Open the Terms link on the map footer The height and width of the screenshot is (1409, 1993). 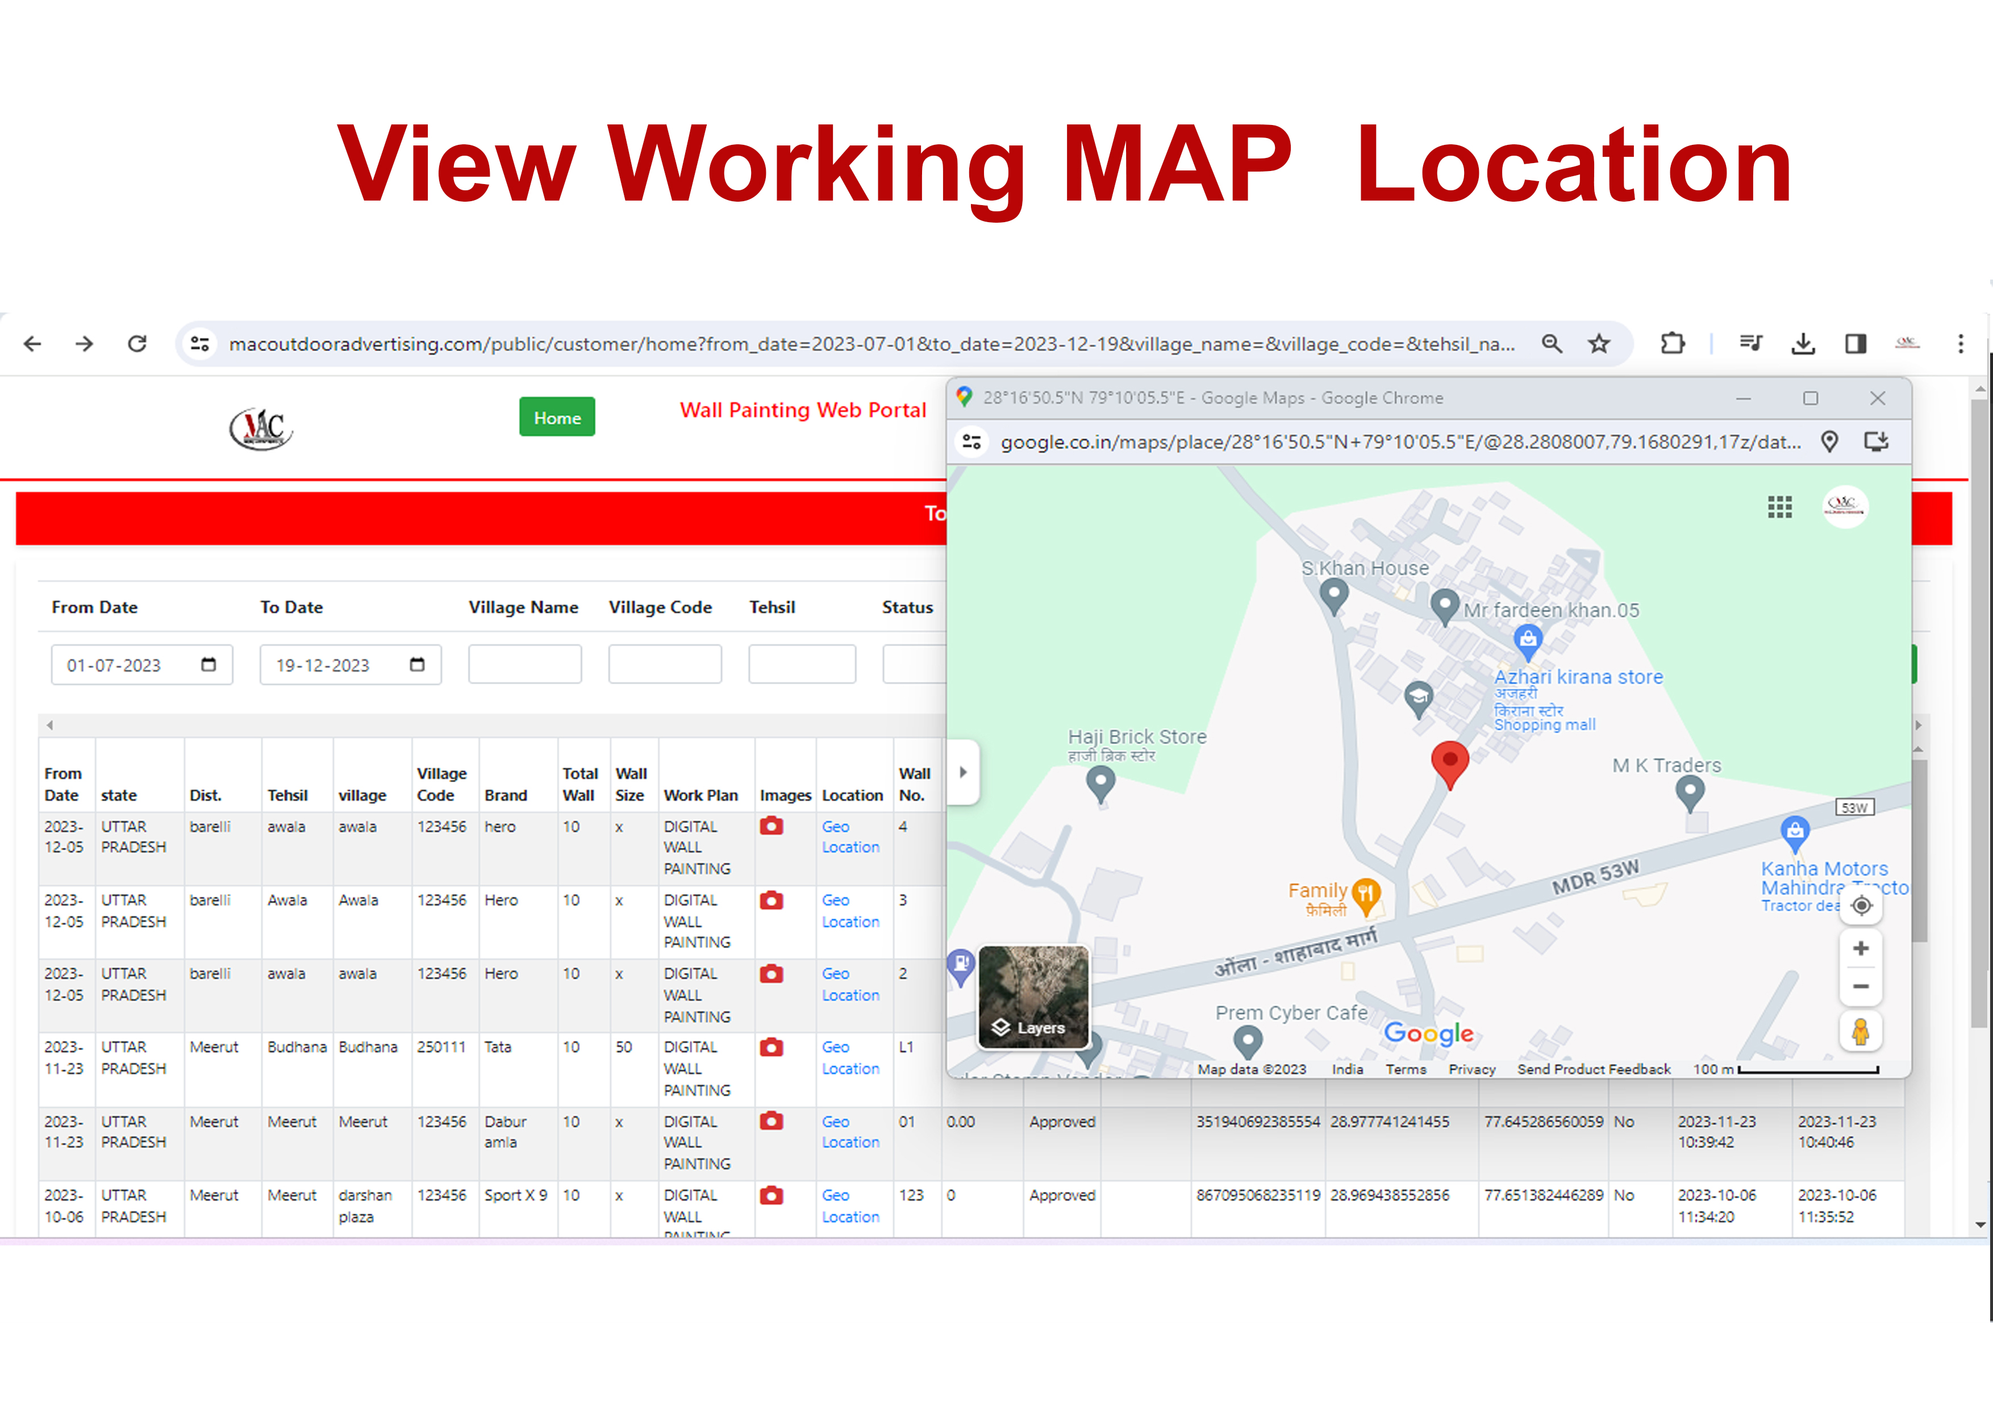click(1406, 1070)
